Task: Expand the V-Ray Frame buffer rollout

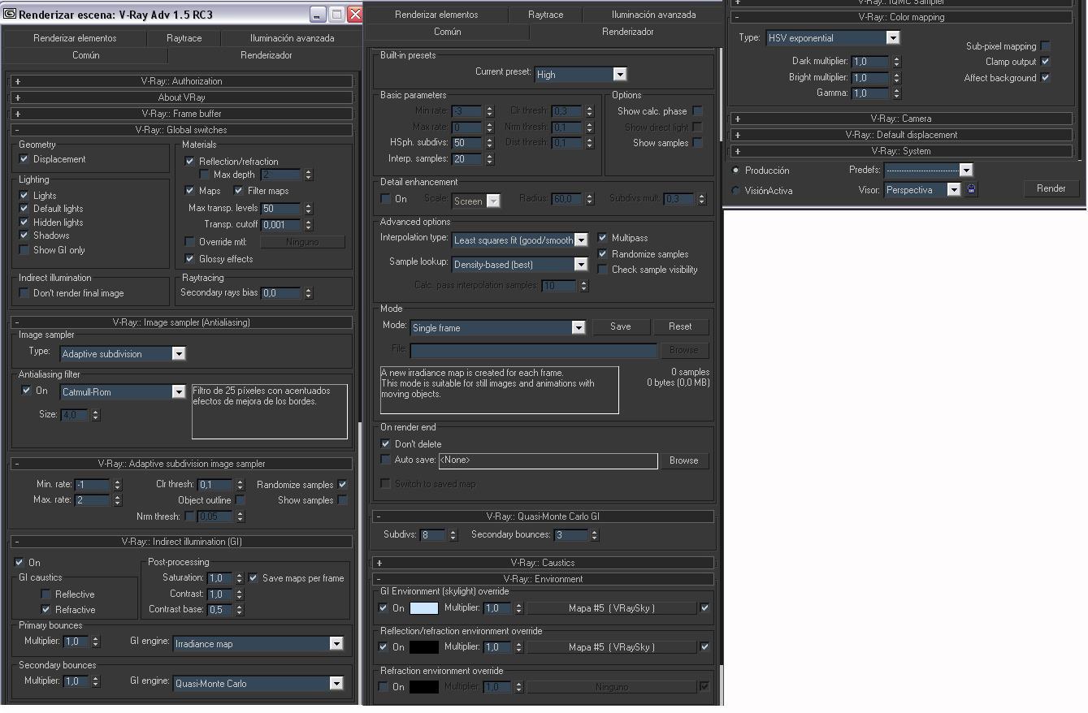Action: (x=181, y=114)
